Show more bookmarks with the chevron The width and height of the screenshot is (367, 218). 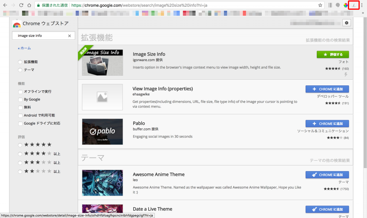[x=363, y=13]
